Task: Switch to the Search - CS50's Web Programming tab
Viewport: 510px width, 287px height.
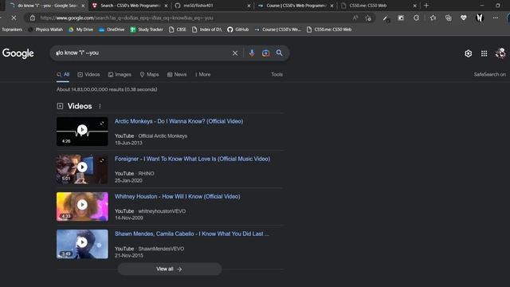Action: 130,6
